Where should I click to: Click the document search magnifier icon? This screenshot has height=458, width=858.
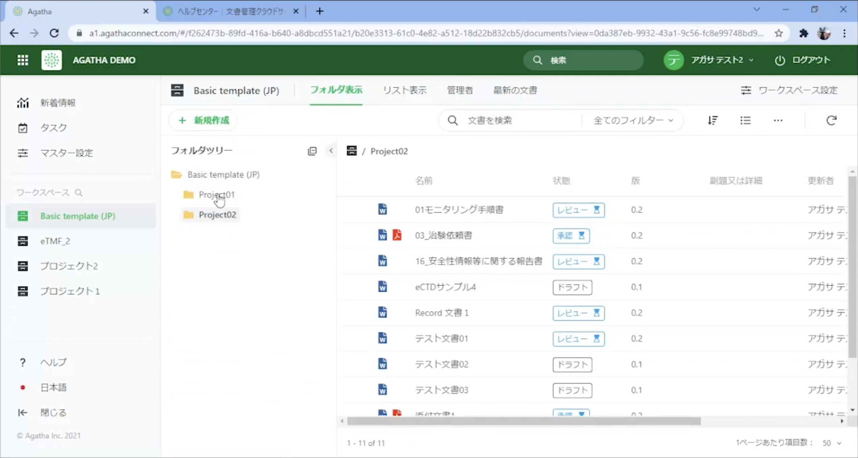coord(453,120)
